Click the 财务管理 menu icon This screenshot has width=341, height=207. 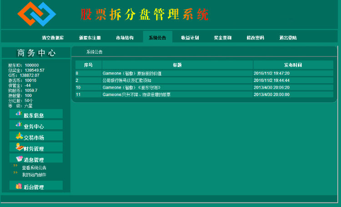pyautogui.click(x=20, y=146)
